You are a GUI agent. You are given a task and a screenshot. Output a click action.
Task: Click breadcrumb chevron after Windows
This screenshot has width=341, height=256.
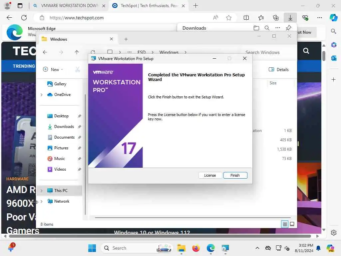(185, 52)
